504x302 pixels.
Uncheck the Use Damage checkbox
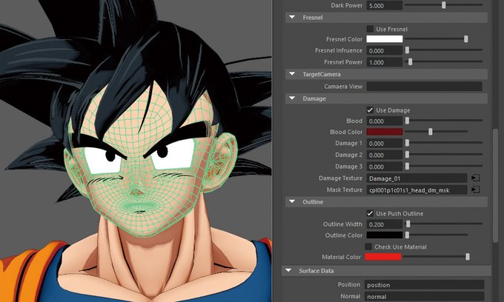[x=370, y=110]
